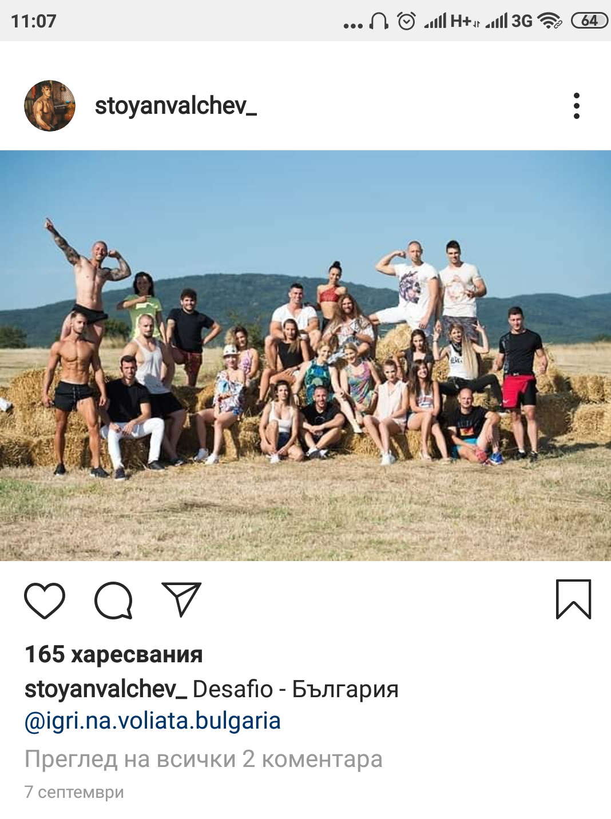Tap the heart like icon

(45, 601)
